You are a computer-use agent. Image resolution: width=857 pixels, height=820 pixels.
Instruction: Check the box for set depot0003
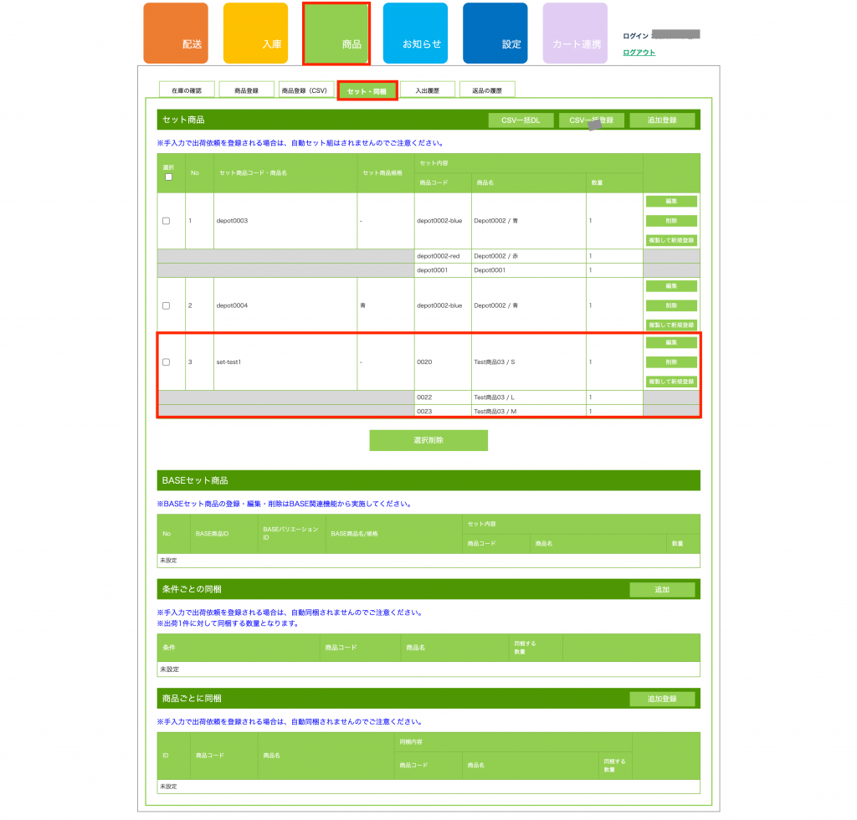(166, 221)
